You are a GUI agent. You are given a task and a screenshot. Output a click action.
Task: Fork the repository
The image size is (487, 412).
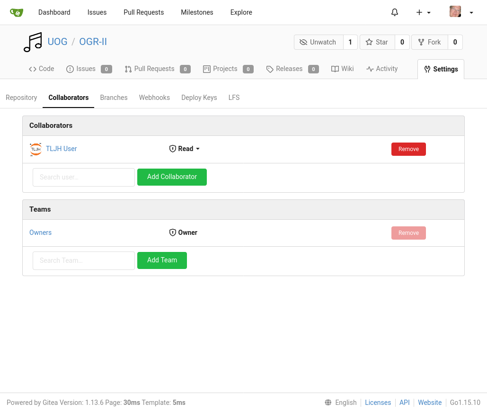(429, 42)
